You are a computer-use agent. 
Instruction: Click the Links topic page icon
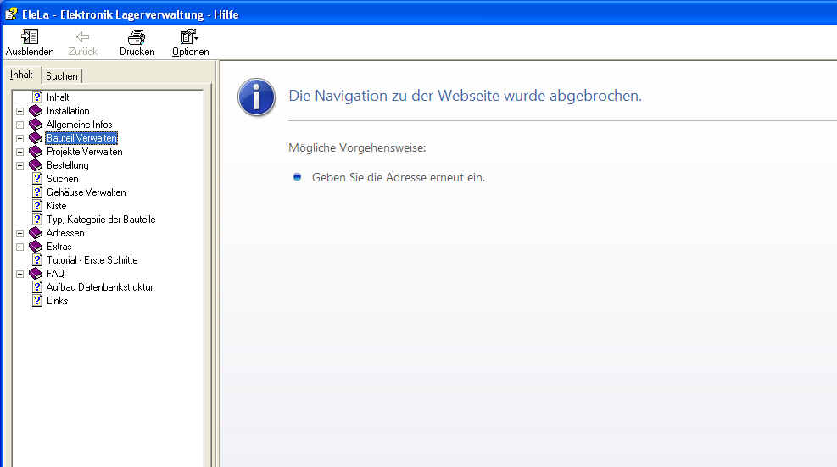(x=36, y=301)
